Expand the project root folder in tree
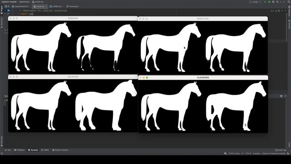291x164 pixels. click(5, 10)
